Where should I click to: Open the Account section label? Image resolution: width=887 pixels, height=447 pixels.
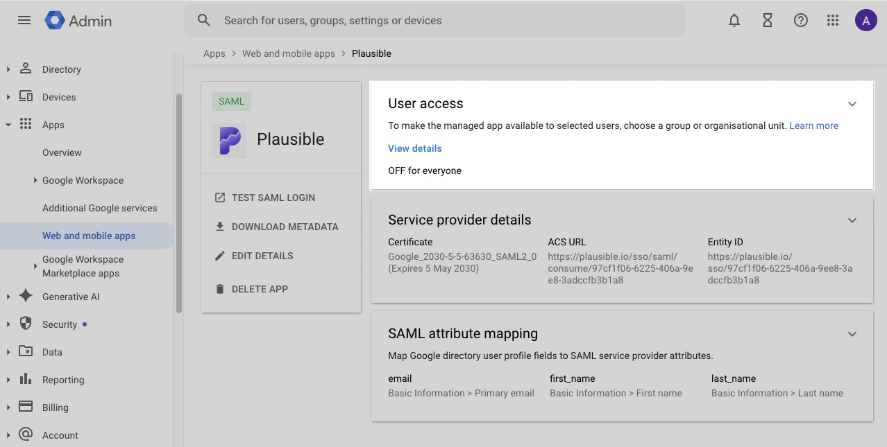60,435
